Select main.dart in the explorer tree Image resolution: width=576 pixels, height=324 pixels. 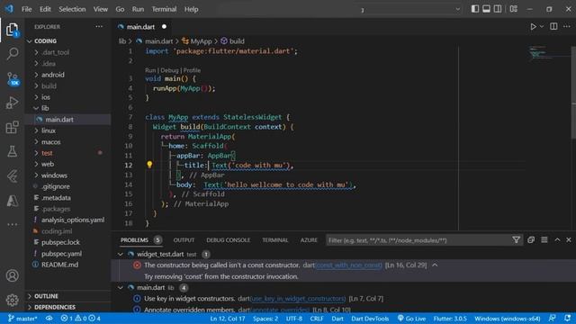[59, 120]
